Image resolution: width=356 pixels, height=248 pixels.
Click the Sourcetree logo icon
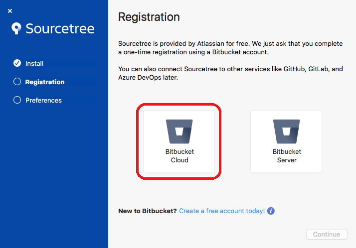click(x=17, y=28)
